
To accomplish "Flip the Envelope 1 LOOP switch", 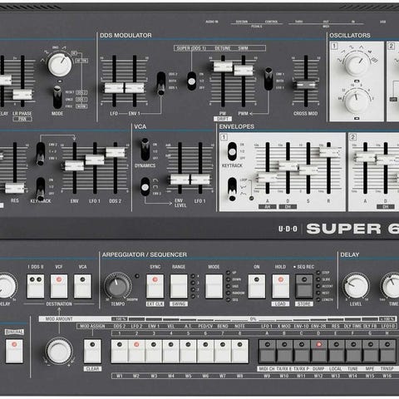I will click(232, 190).
